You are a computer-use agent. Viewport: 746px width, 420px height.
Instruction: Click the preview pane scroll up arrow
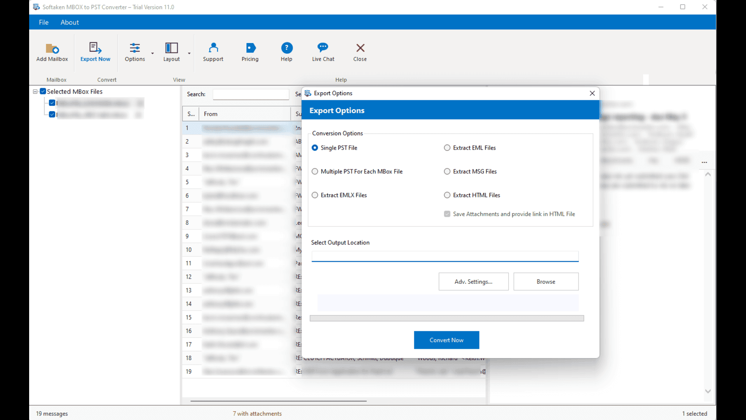[x=708, y=174]
